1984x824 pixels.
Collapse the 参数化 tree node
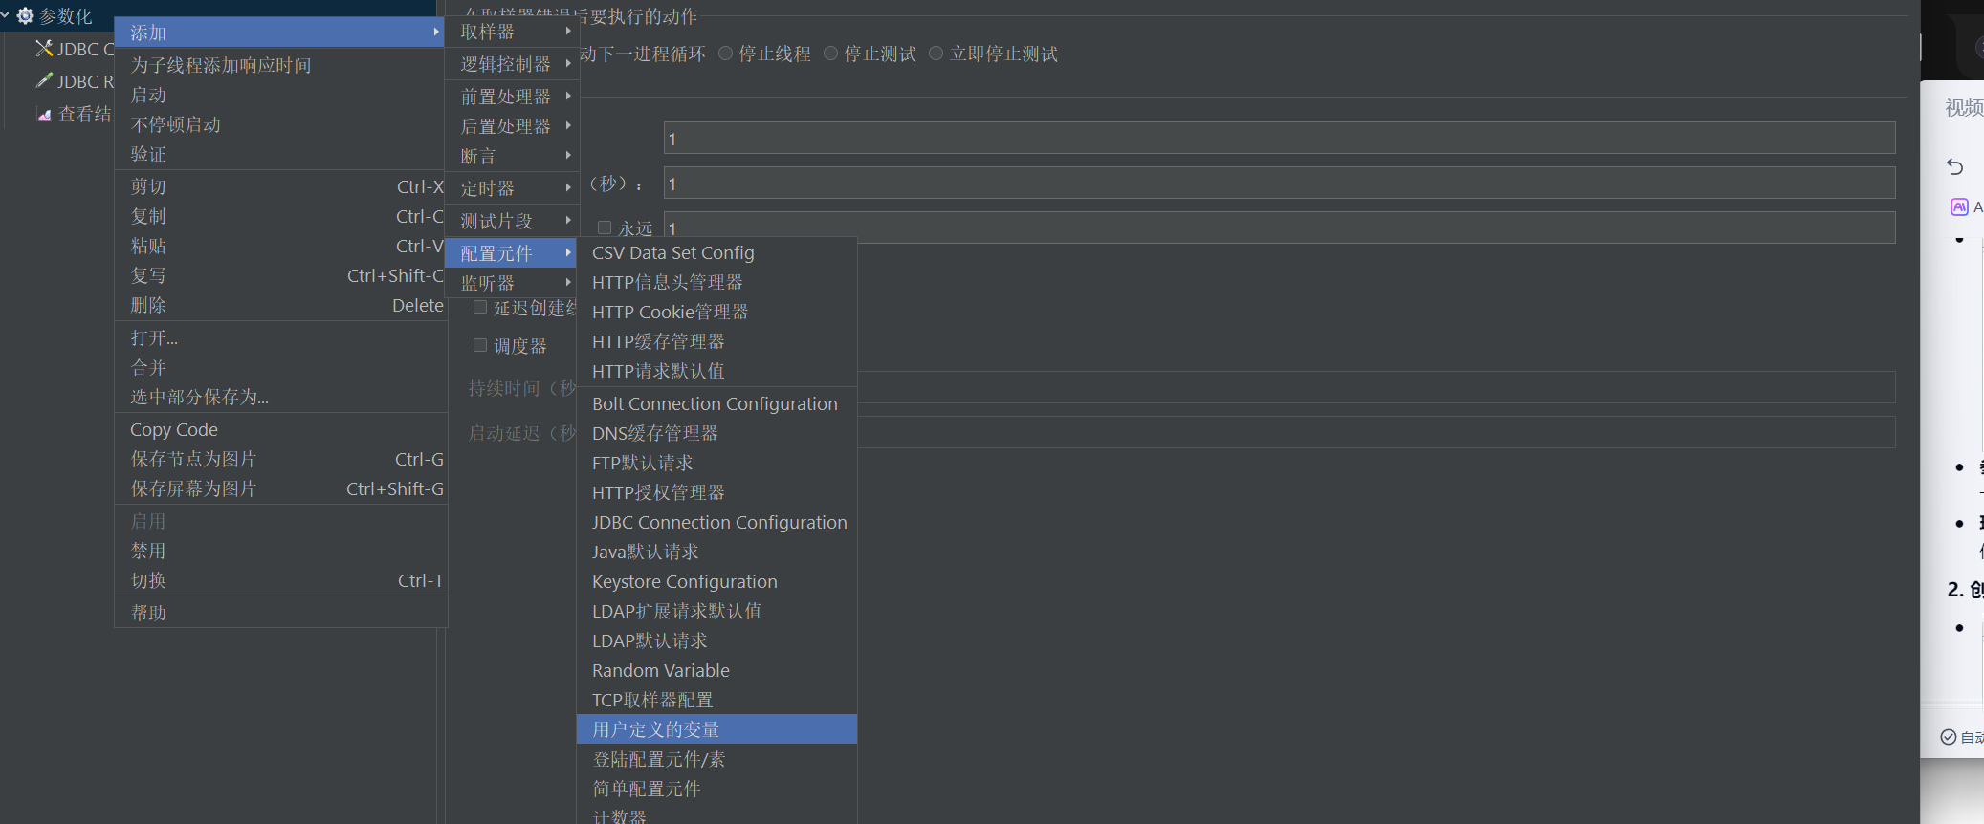point(6,15)
